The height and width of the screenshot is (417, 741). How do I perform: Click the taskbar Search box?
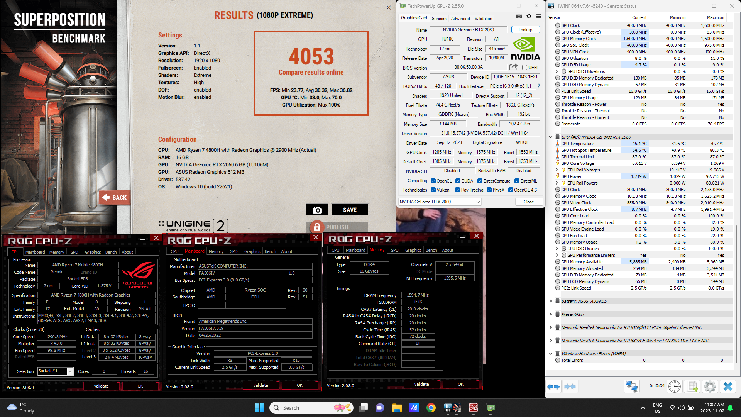[x=312, y=408]
